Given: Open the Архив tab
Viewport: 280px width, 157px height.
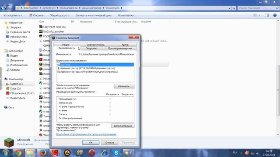Looking at the screenshot, I should click(125, 44).
